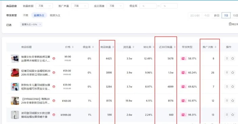
Task: Open thumbnail for DYR66C0160 product
Action: [15, 101]
